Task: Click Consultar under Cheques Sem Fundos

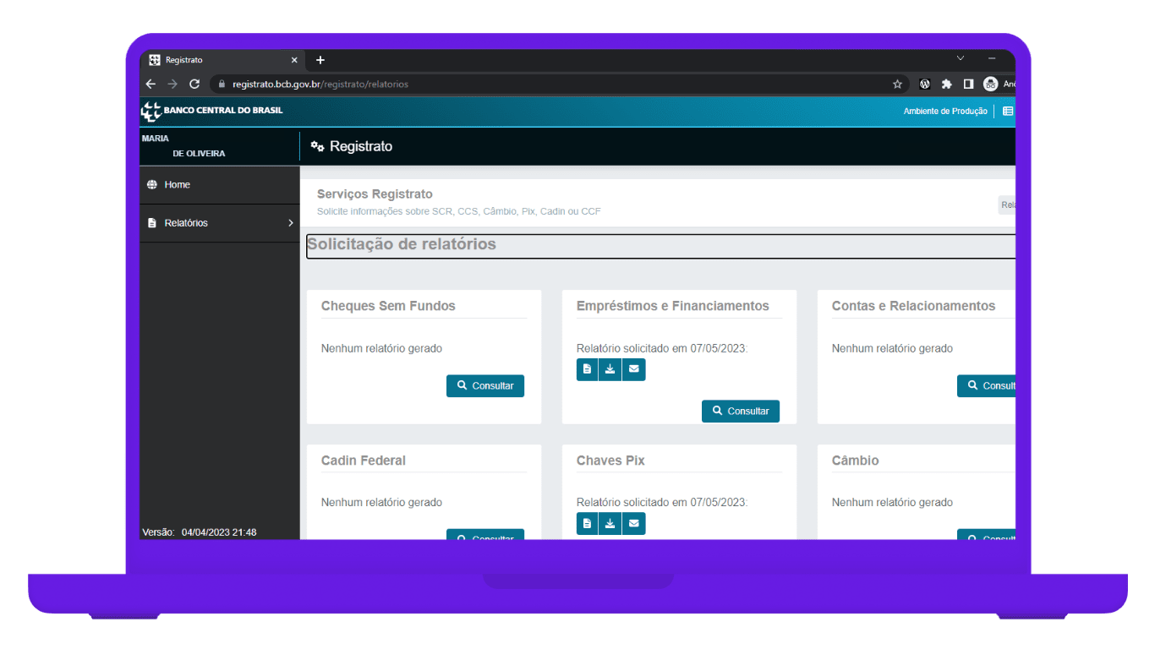Action: [485, 385]
